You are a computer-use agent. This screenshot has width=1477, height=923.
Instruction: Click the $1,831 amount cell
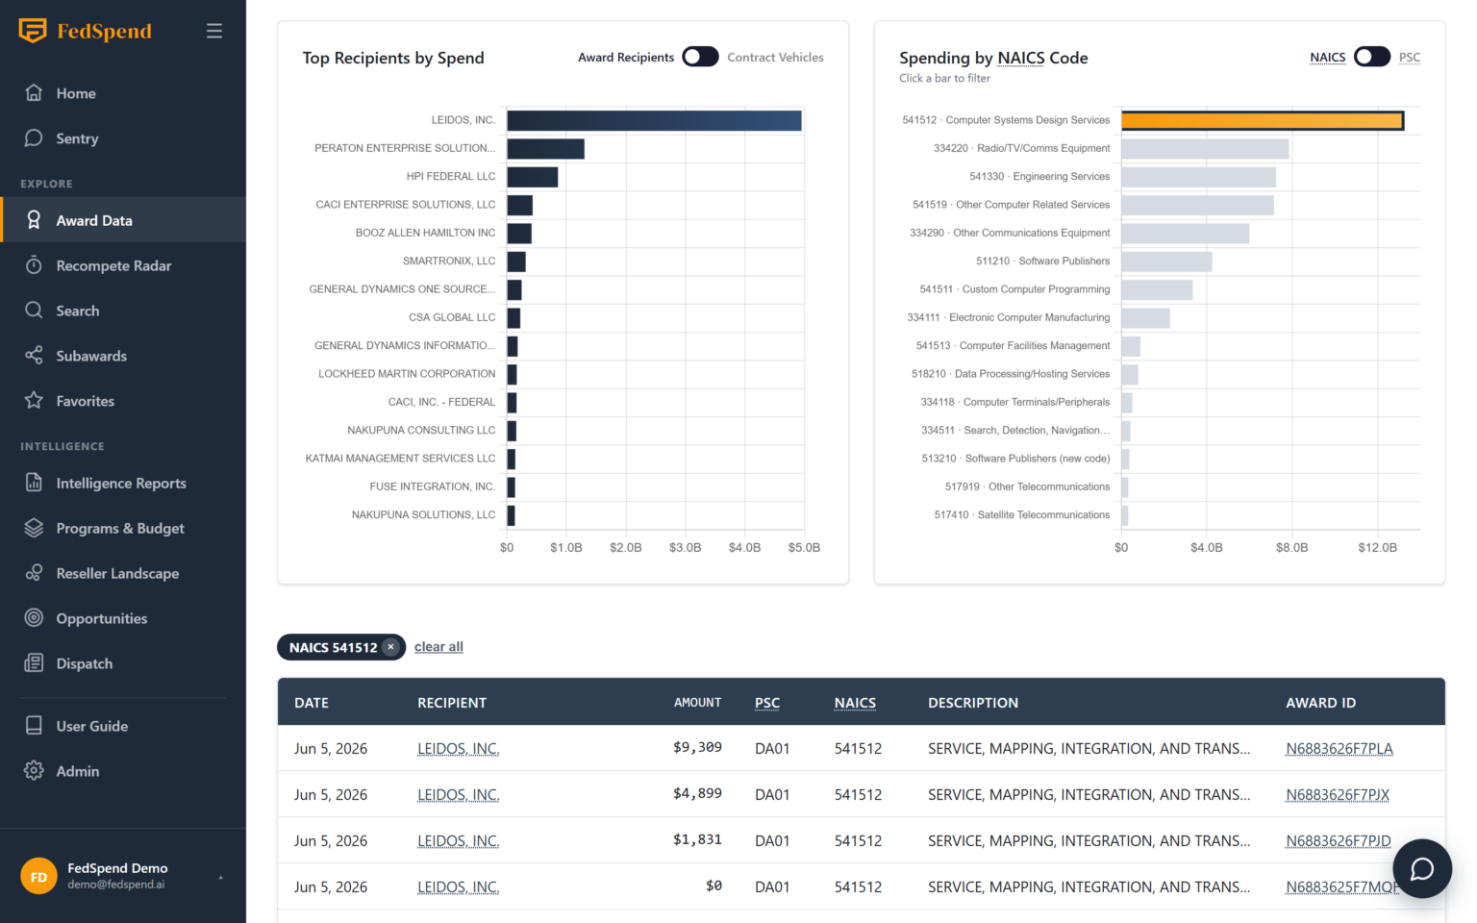point(697,840)
